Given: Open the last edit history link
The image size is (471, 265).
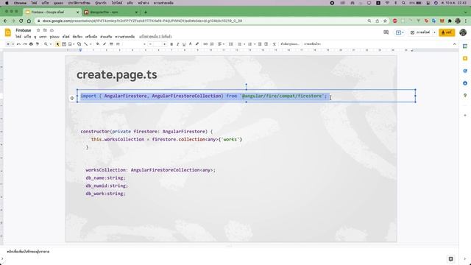Looking at the screenshot, I should (x=155, y=36).
